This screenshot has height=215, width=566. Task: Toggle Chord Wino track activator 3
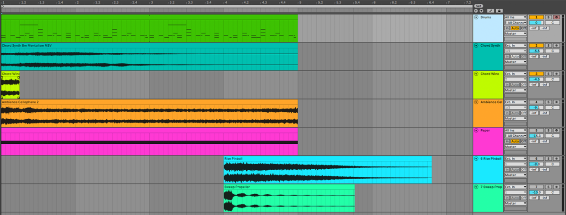tap(536, 74)
